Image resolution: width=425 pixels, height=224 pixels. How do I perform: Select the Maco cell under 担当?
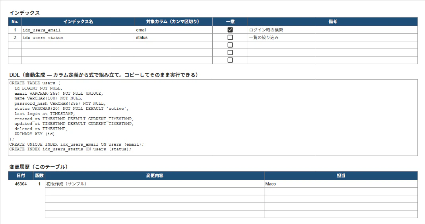[341, 184]
